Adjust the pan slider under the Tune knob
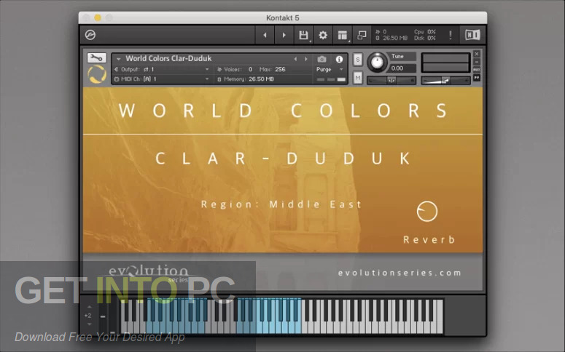 (x=391, y=81)
